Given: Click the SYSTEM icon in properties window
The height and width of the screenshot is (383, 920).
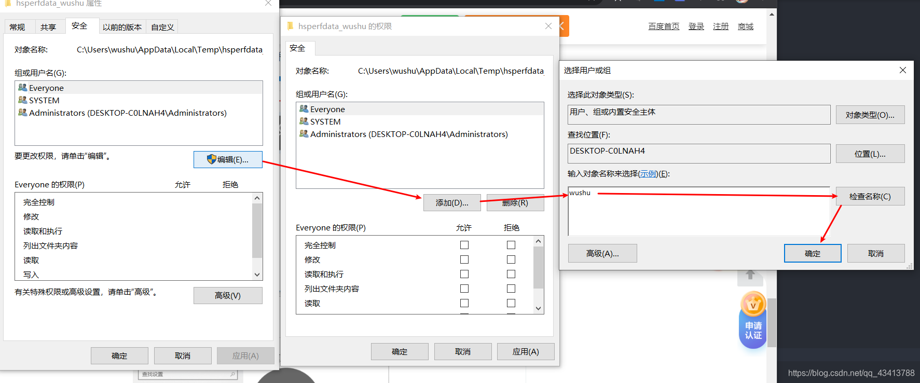Looking at the screenshot, I should tap(23, 100).
